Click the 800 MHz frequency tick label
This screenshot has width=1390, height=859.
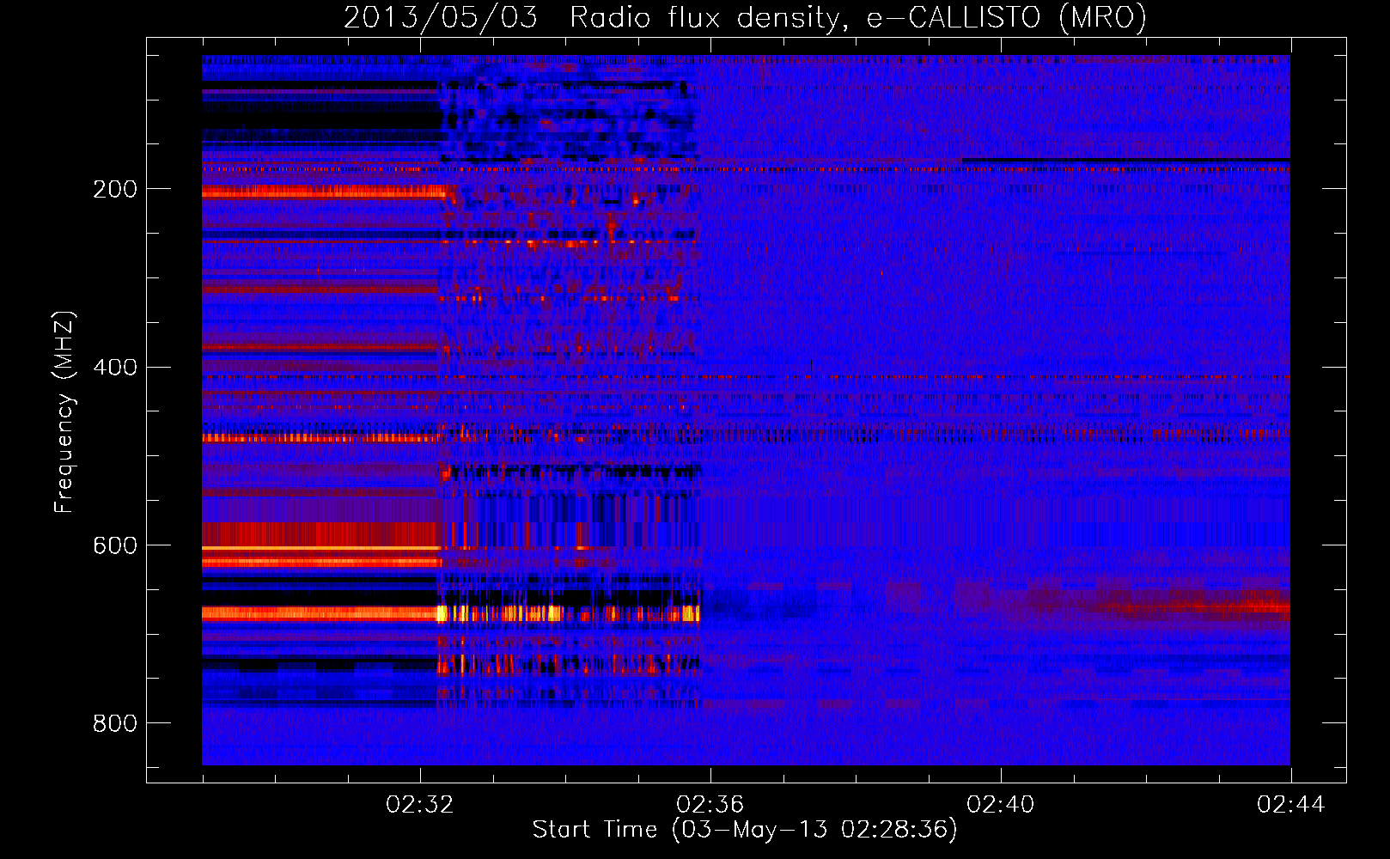point(115,724)
